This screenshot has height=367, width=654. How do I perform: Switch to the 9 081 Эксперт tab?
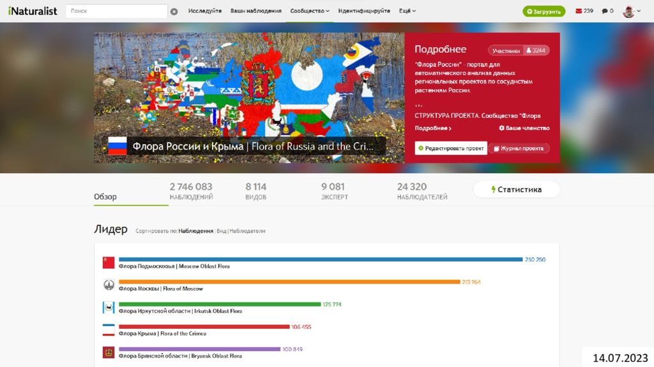pyautogui.click(x=335, y=191)
